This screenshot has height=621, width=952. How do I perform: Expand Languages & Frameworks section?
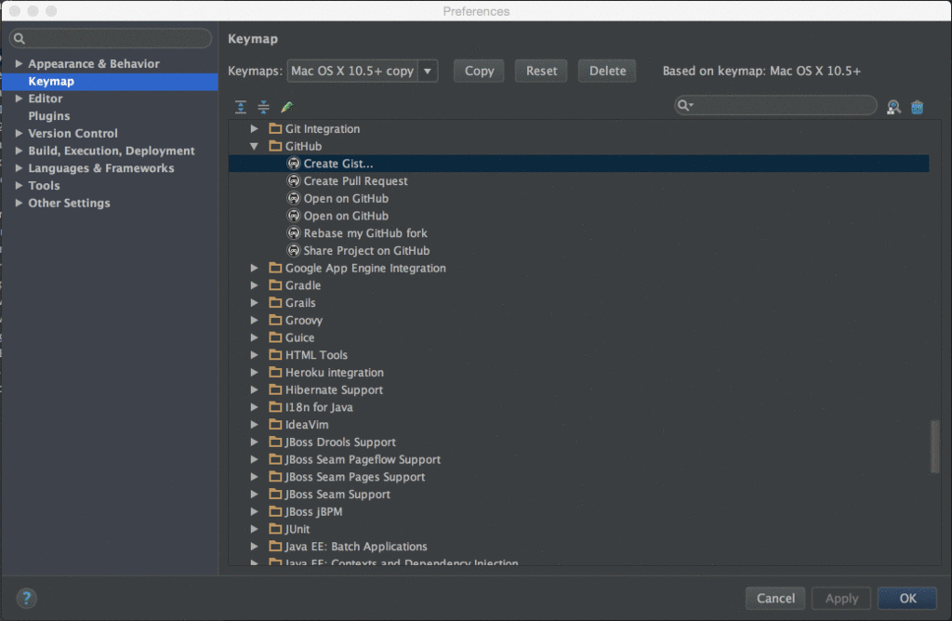(x=19, y=168)
